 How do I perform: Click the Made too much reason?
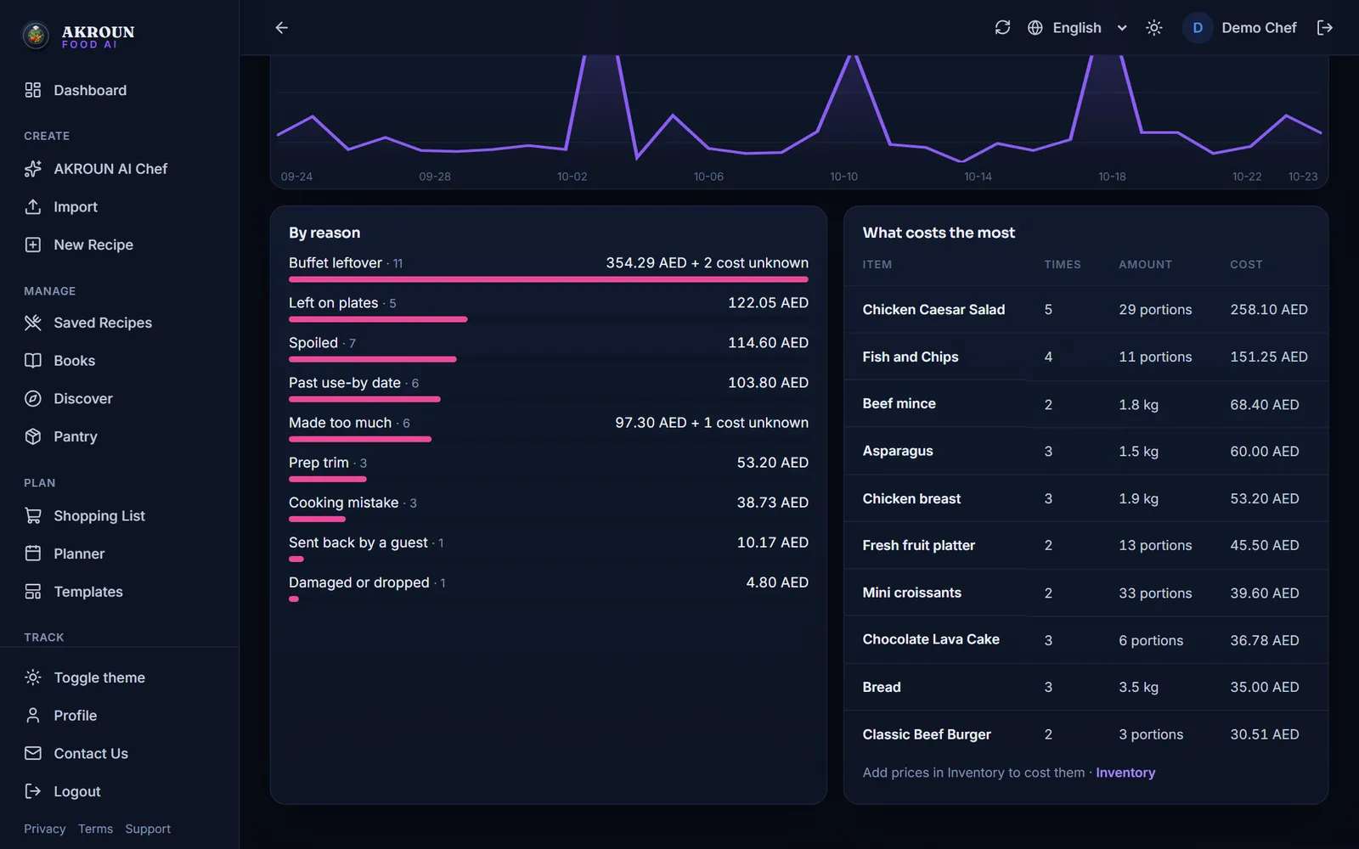point(340,423)
